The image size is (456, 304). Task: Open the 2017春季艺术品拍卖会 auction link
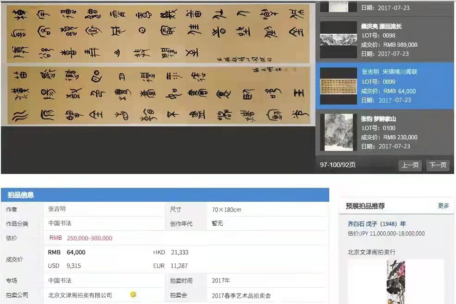click(241, 295)
